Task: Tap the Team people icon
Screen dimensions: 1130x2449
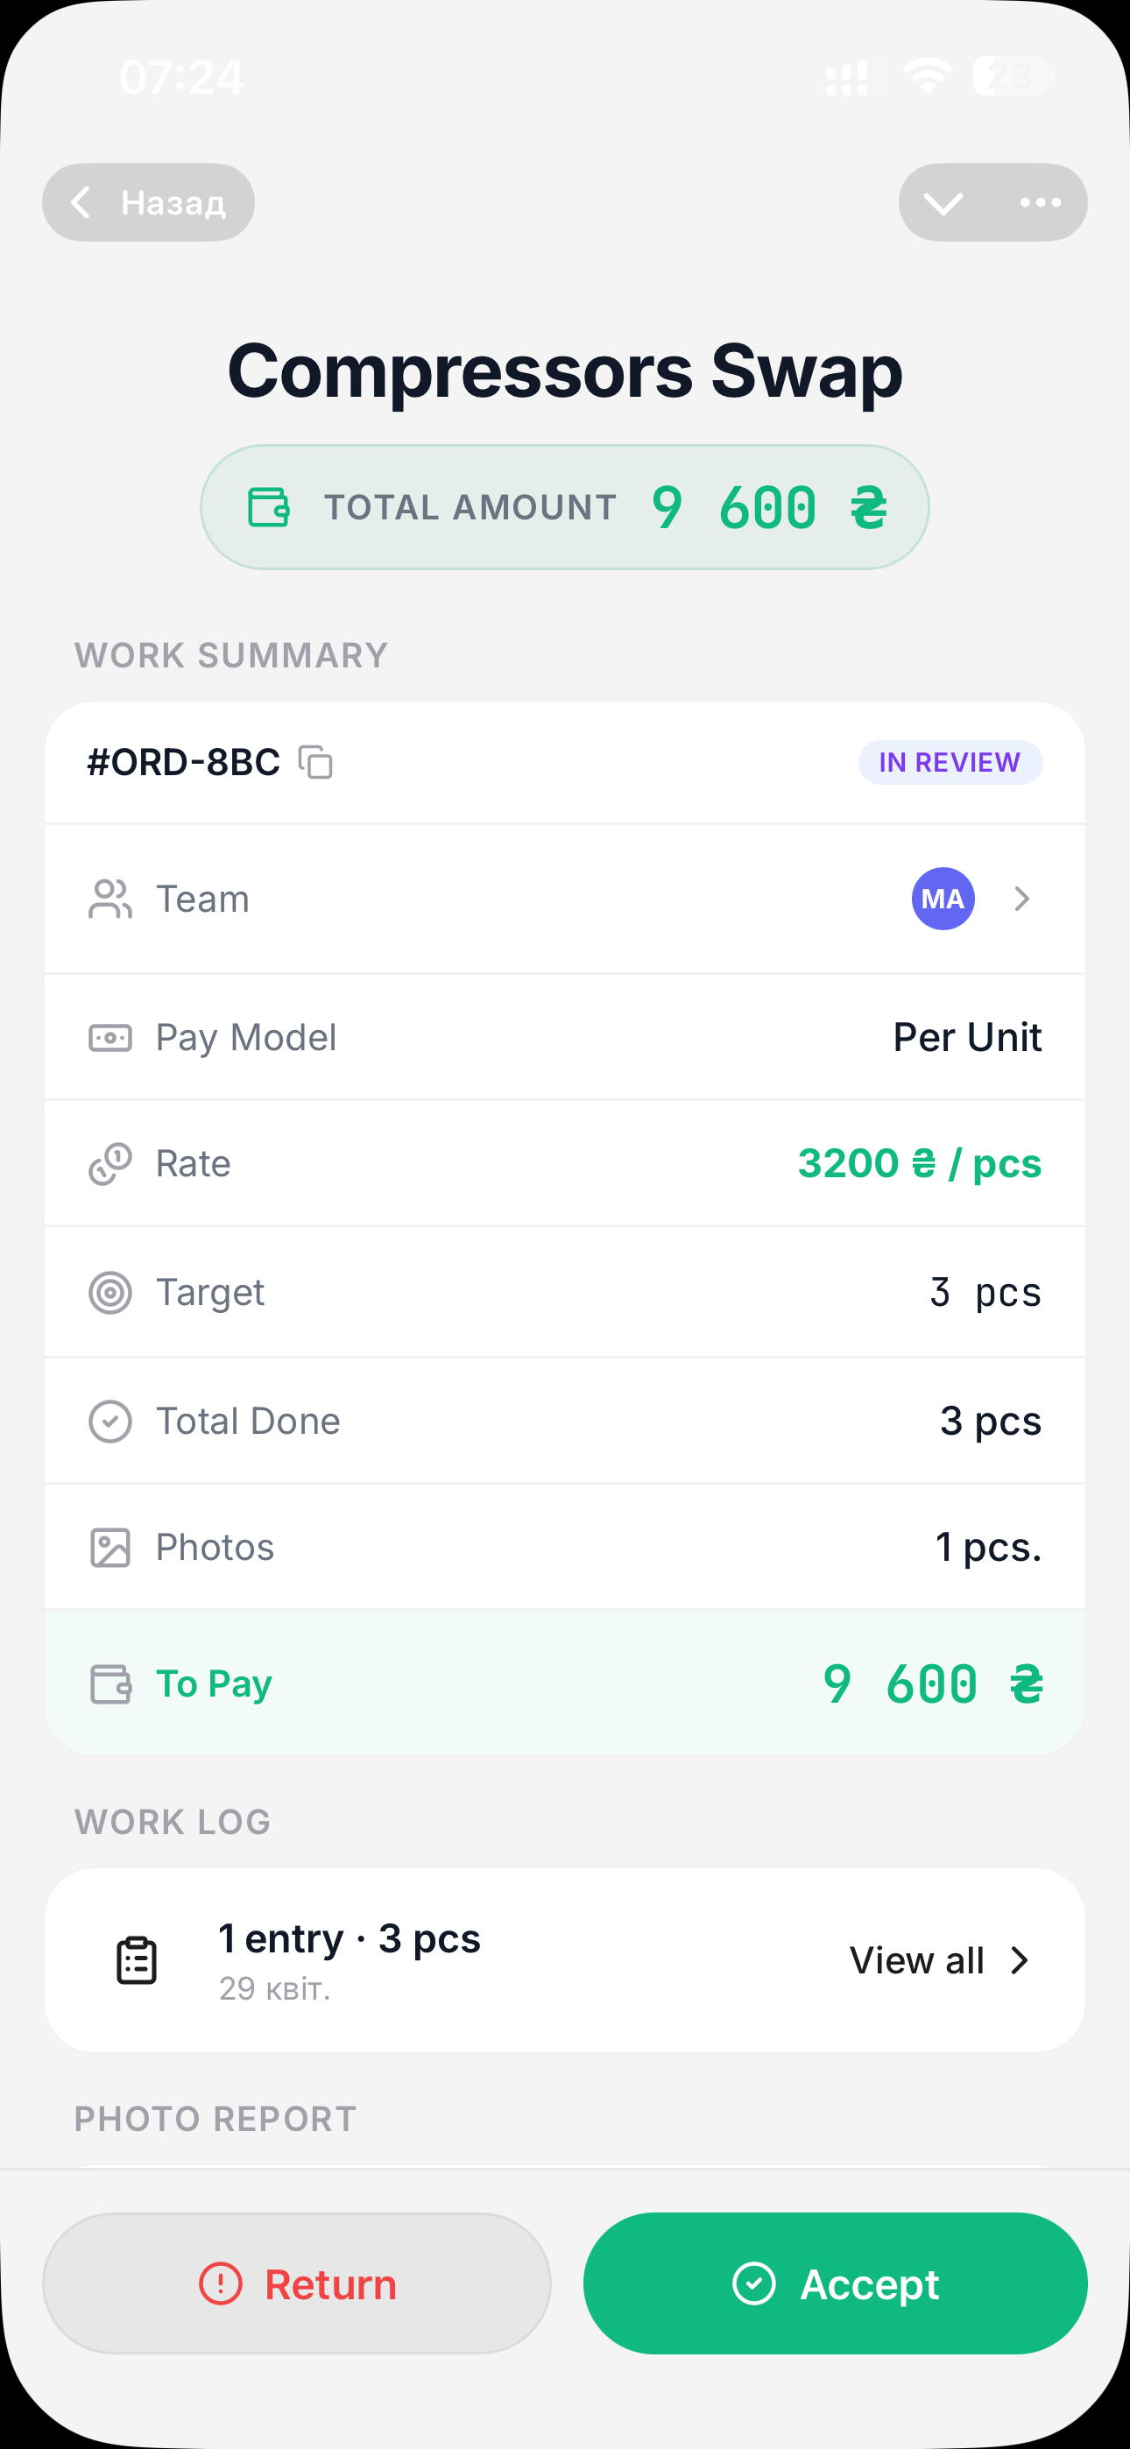Action: [110, 899]
